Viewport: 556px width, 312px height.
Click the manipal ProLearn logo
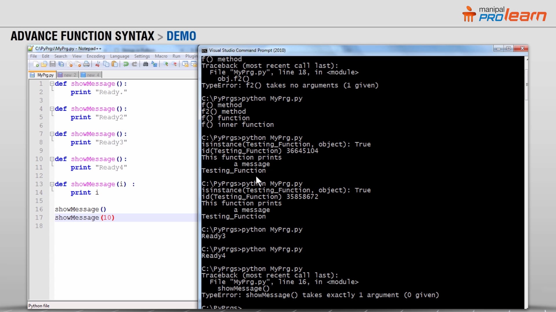pos(504,13)
